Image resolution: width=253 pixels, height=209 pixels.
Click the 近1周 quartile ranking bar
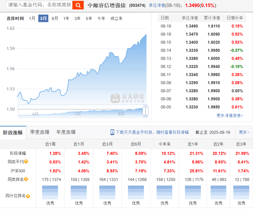[50, 192]
